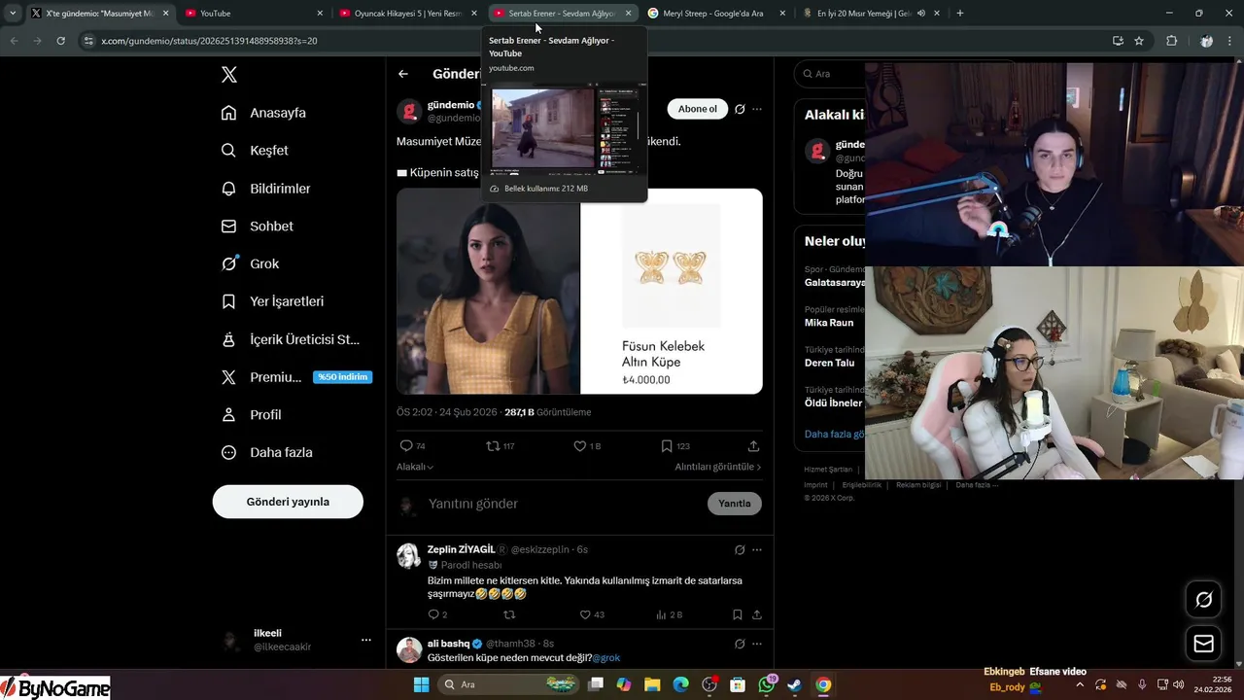Bookmark this page with the star

[x=1139, y=41]
